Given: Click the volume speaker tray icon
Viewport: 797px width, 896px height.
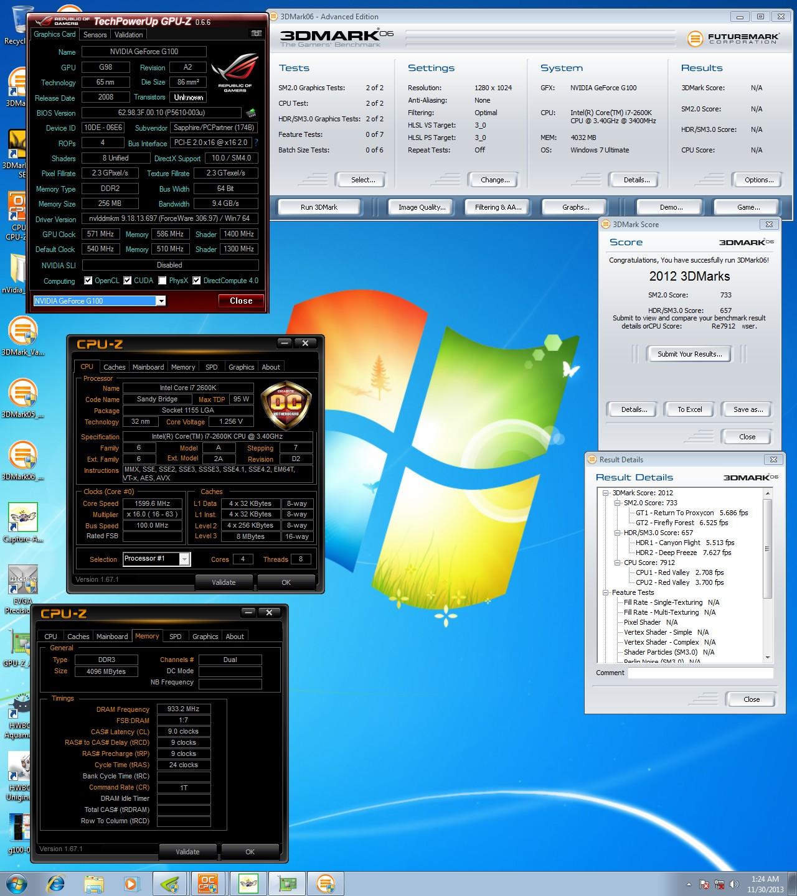Looking at the screenshot, I should coord(735,884).
